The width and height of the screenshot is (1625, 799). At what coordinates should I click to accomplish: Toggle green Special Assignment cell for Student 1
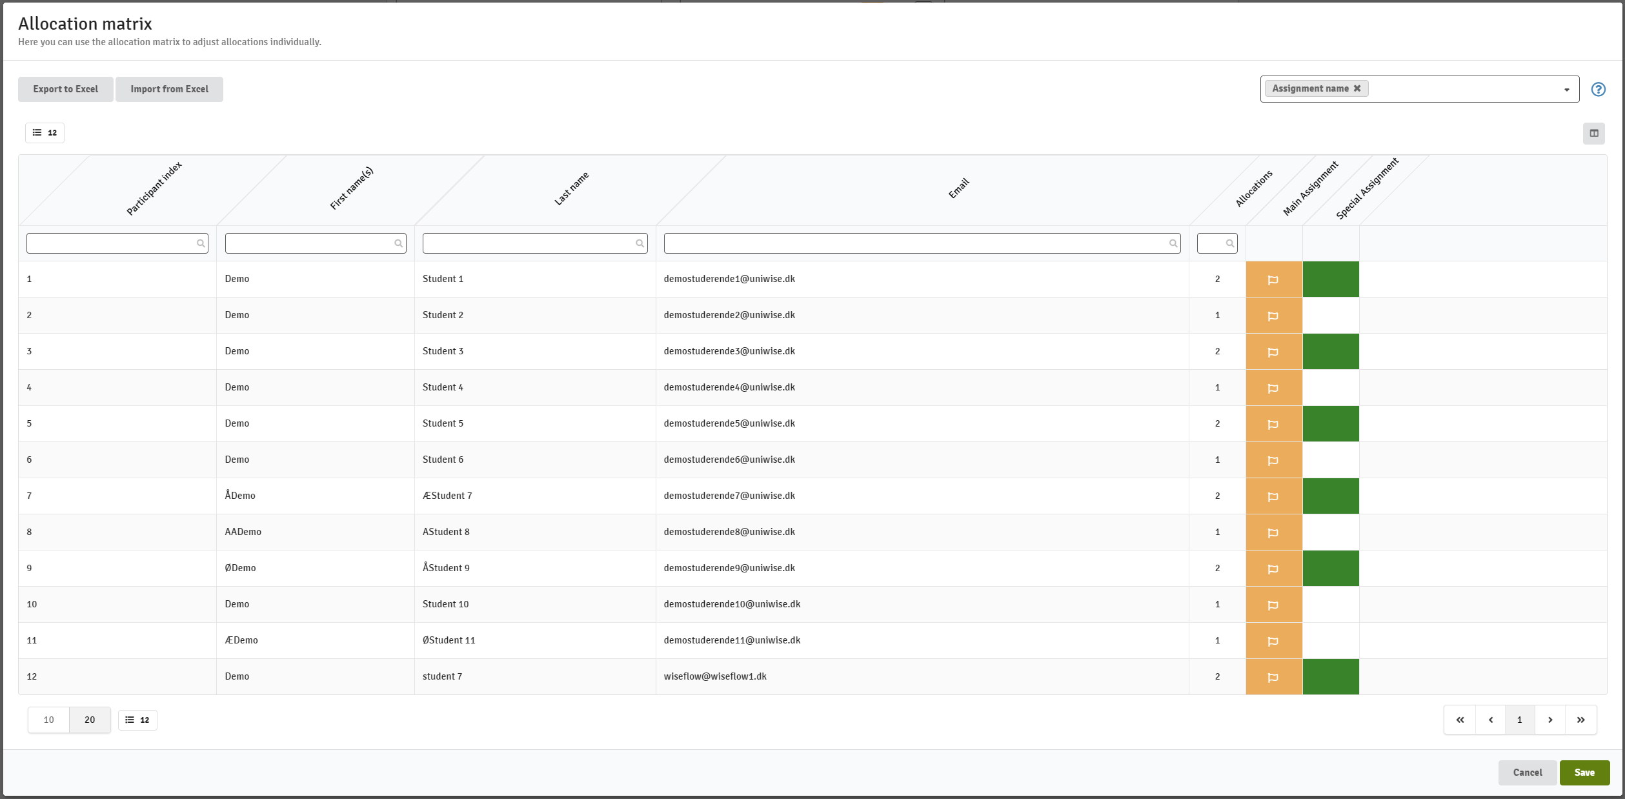1331,279
